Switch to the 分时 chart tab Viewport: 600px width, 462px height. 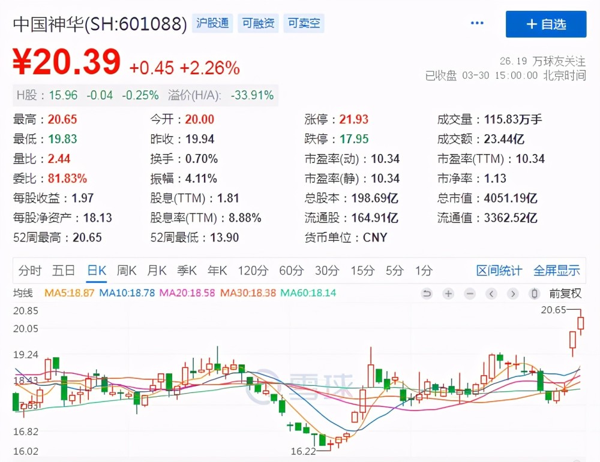pyautogui.click(x=30, y=271)
